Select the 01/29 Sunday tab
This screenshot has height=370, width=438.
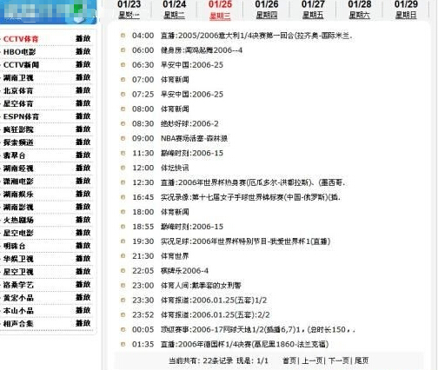406,10
